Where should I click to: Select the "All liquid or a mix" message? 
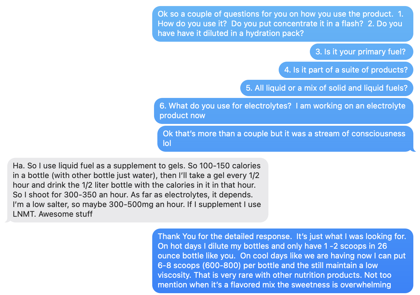pos(326,88)
